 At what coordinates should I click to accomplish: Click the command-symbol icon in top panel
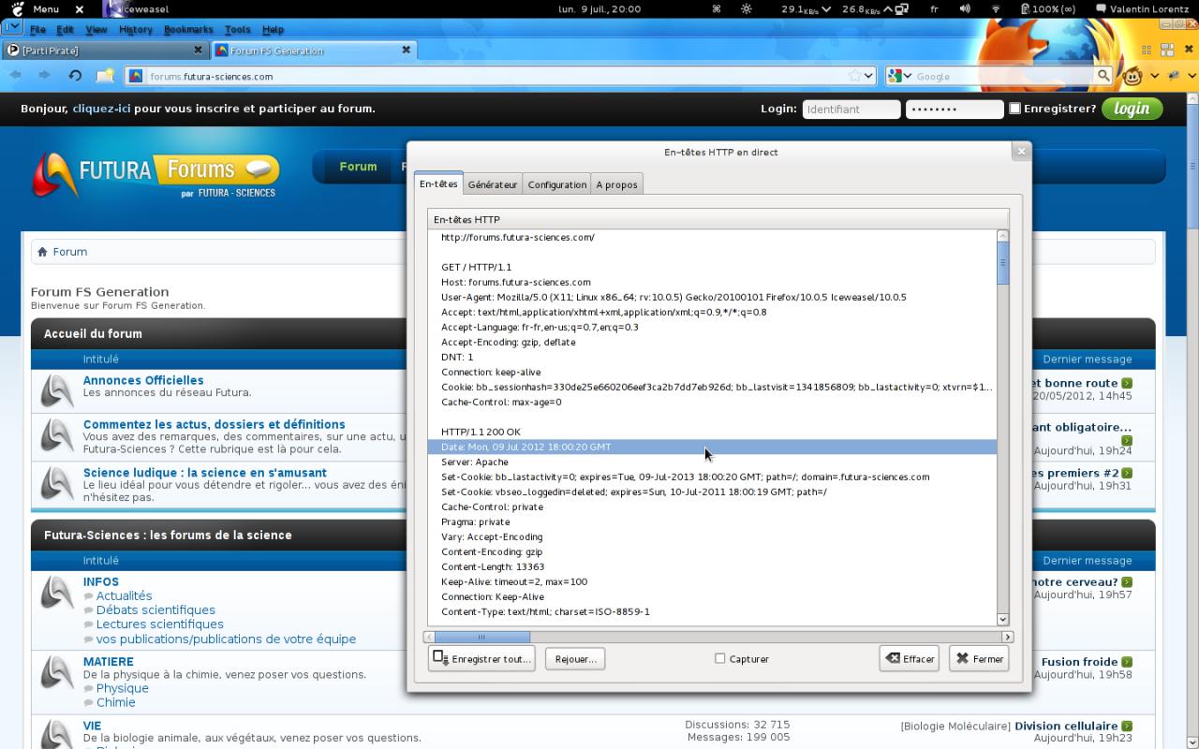point(717,8)
